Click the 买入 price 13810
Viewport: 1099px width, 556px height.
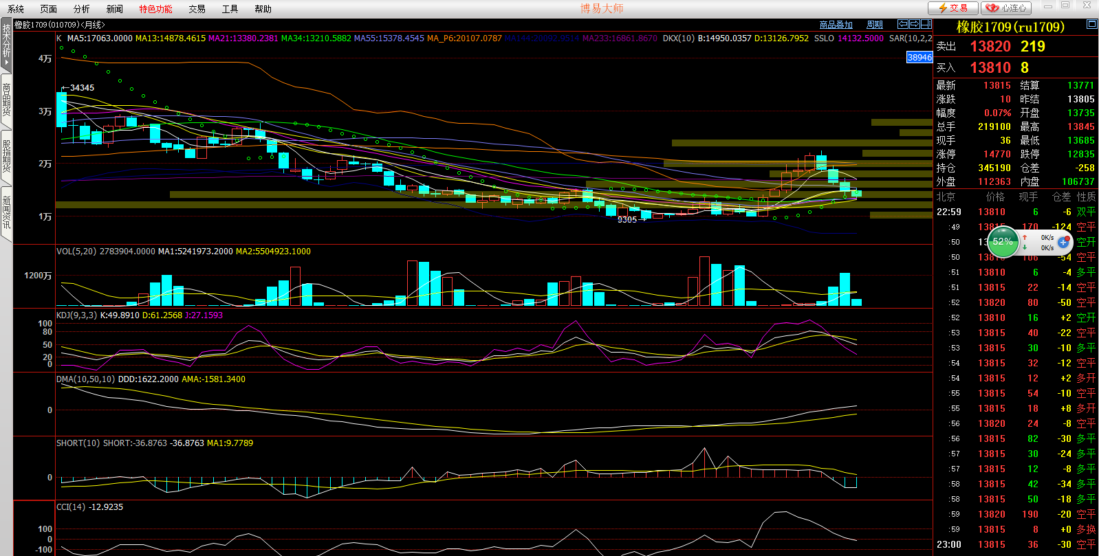coord(990,67)
